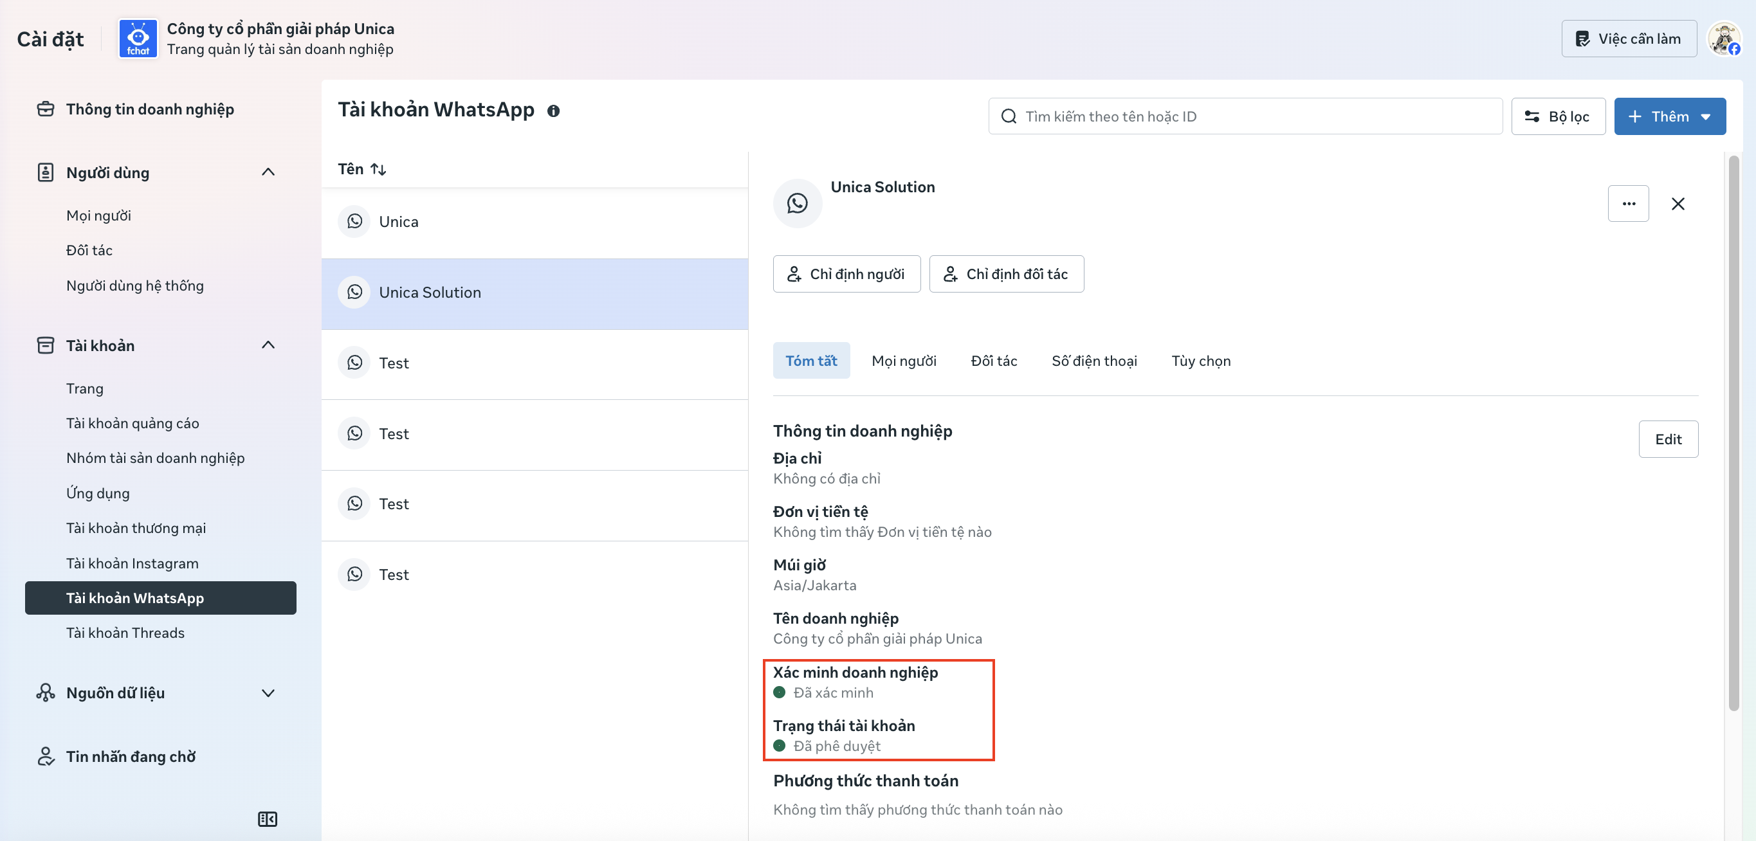Open Tài khoản thương mại in sidebar
The width and height of the screenshot is (1756, 841).
pyautogui.click(x=136, y=528)
